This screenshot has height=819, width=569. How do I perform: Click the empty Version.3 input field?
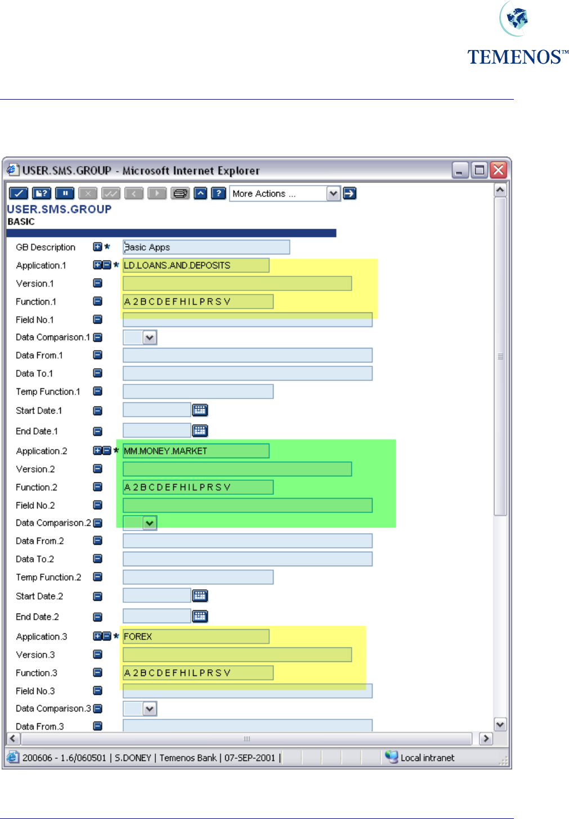237,655
